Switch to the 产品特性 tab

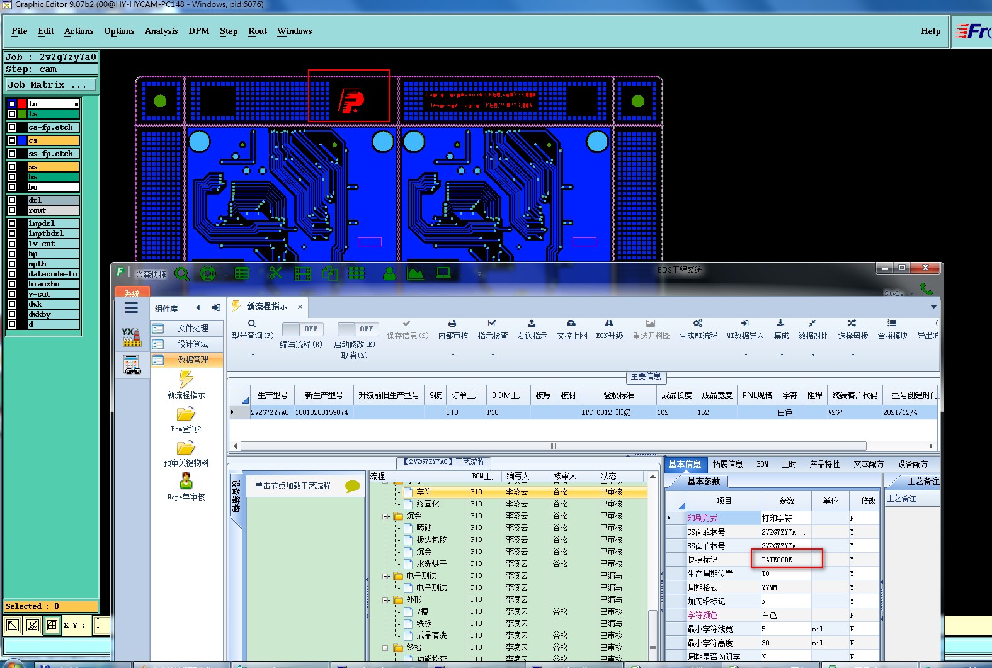(x=824, y=464)
